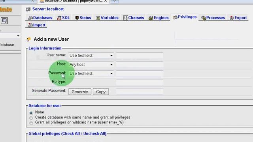
Task: Close the localhost phpMyAdmin browser tab
Action: pos(106,1)
